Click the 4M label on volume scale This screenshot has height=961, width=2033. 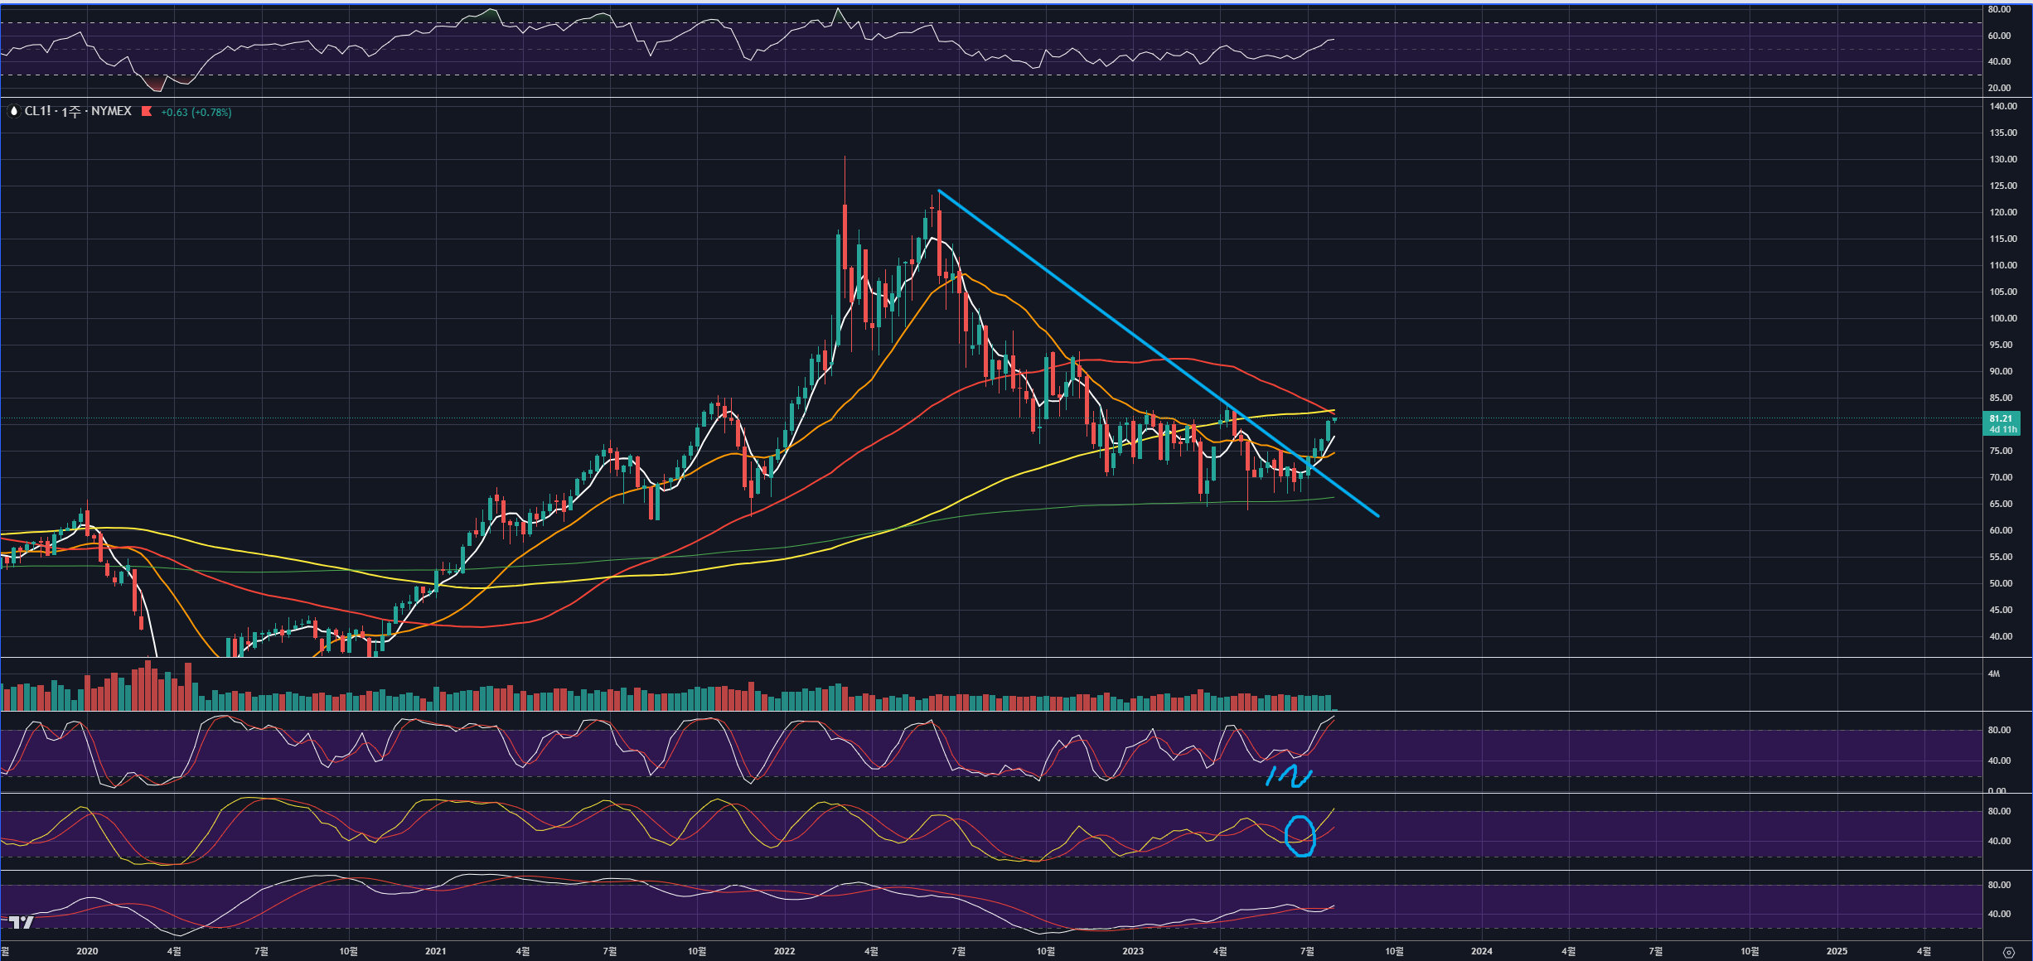pyautogui.click(x=1993, y=674)
